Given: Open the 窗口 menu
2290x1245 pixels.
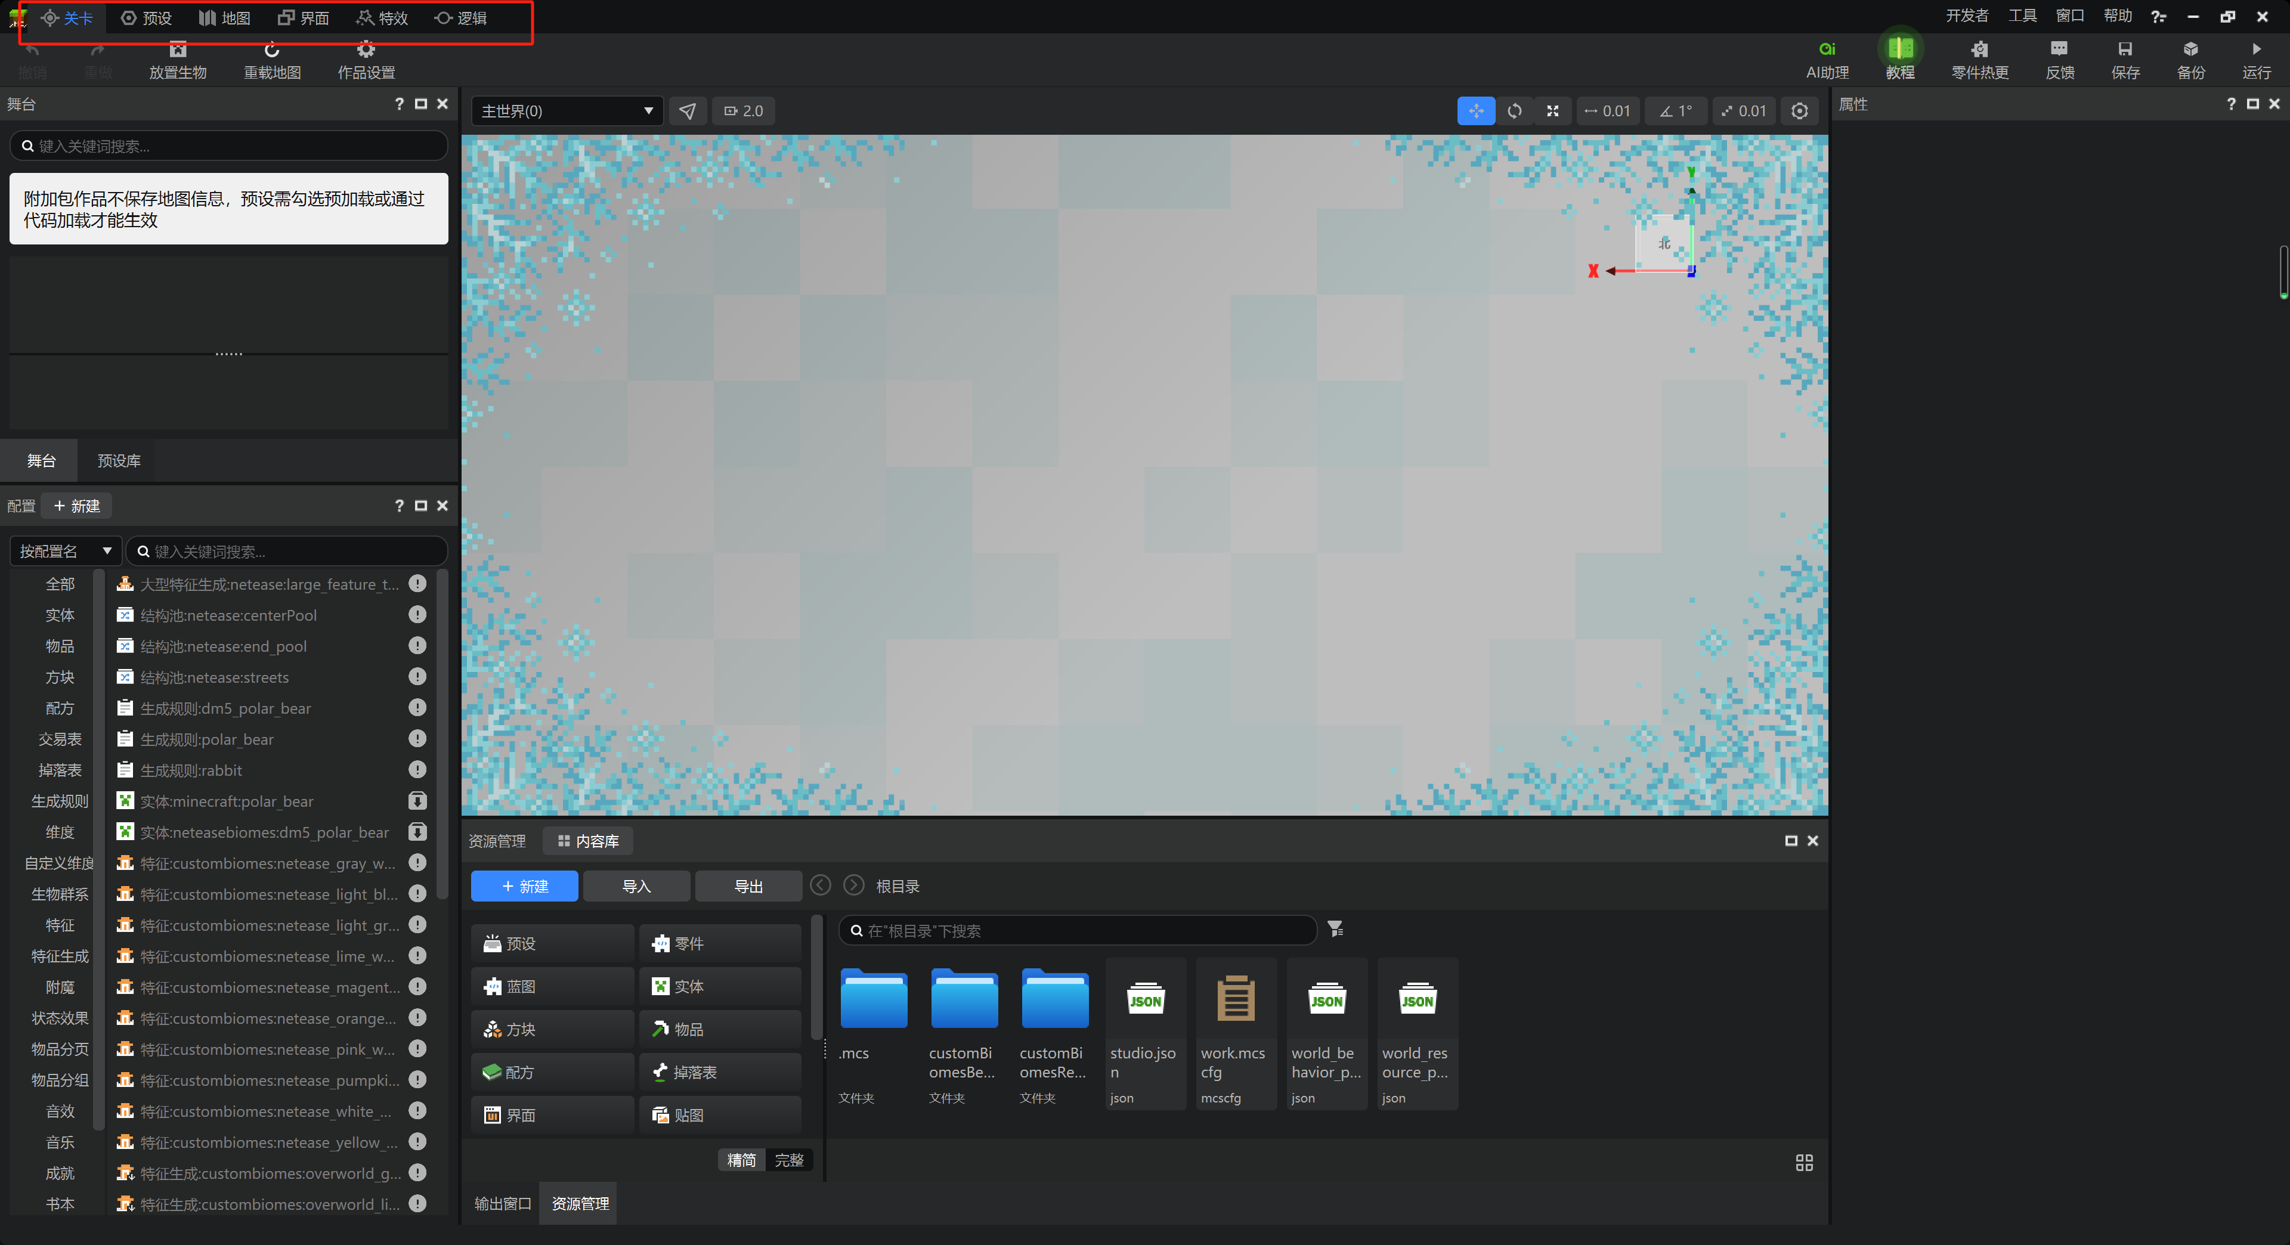Looking at the screenshot, I should (x=2069, y=16).
